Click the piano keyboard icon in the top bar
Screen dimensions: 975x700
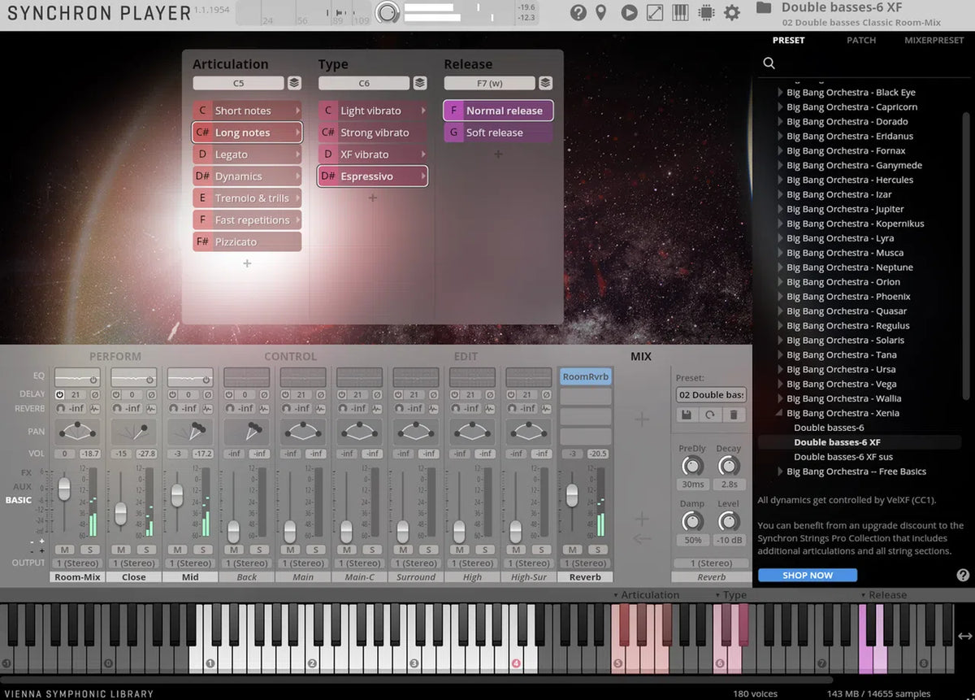(x=681, y=12)
